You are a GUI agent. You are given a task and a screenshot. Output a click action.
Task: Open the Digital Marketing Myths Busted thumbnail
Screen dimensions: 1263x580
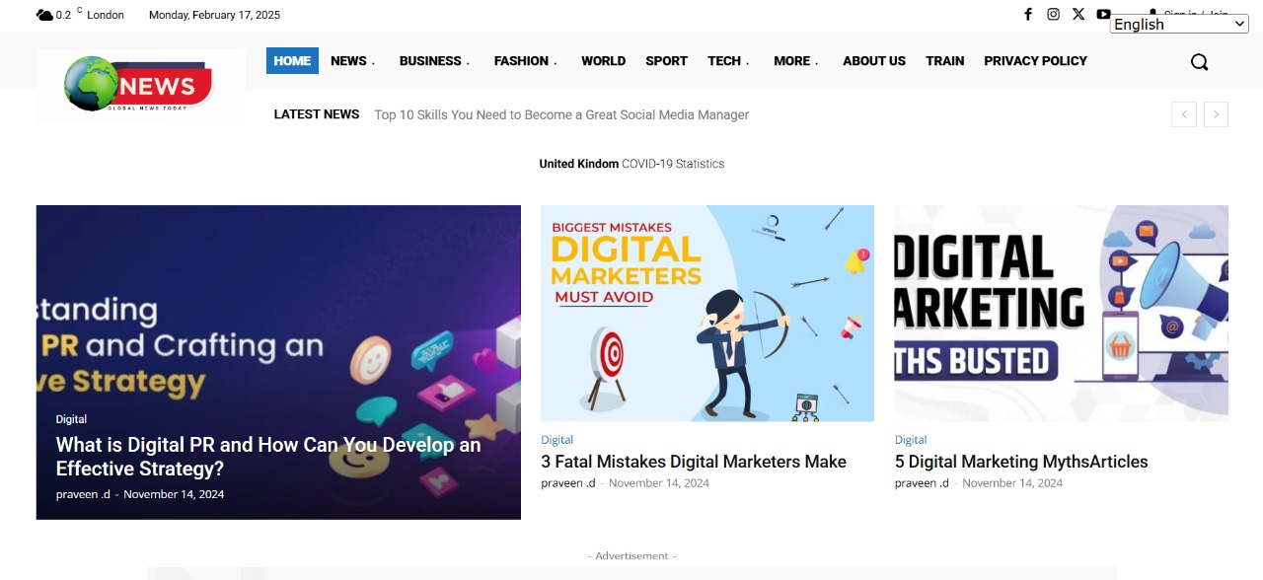[x=1061, y=313]
